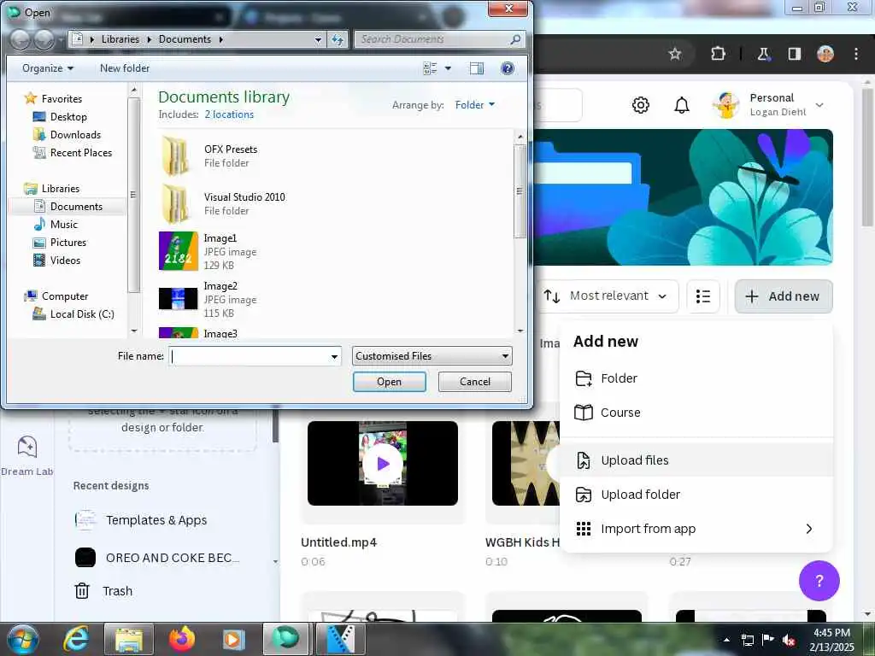
Task: Select Upload folder in Add new menu
Action: pyautogui.click(x=696, y=495)
